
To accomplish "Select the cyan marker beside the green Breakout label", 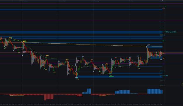I will point(110,74).
